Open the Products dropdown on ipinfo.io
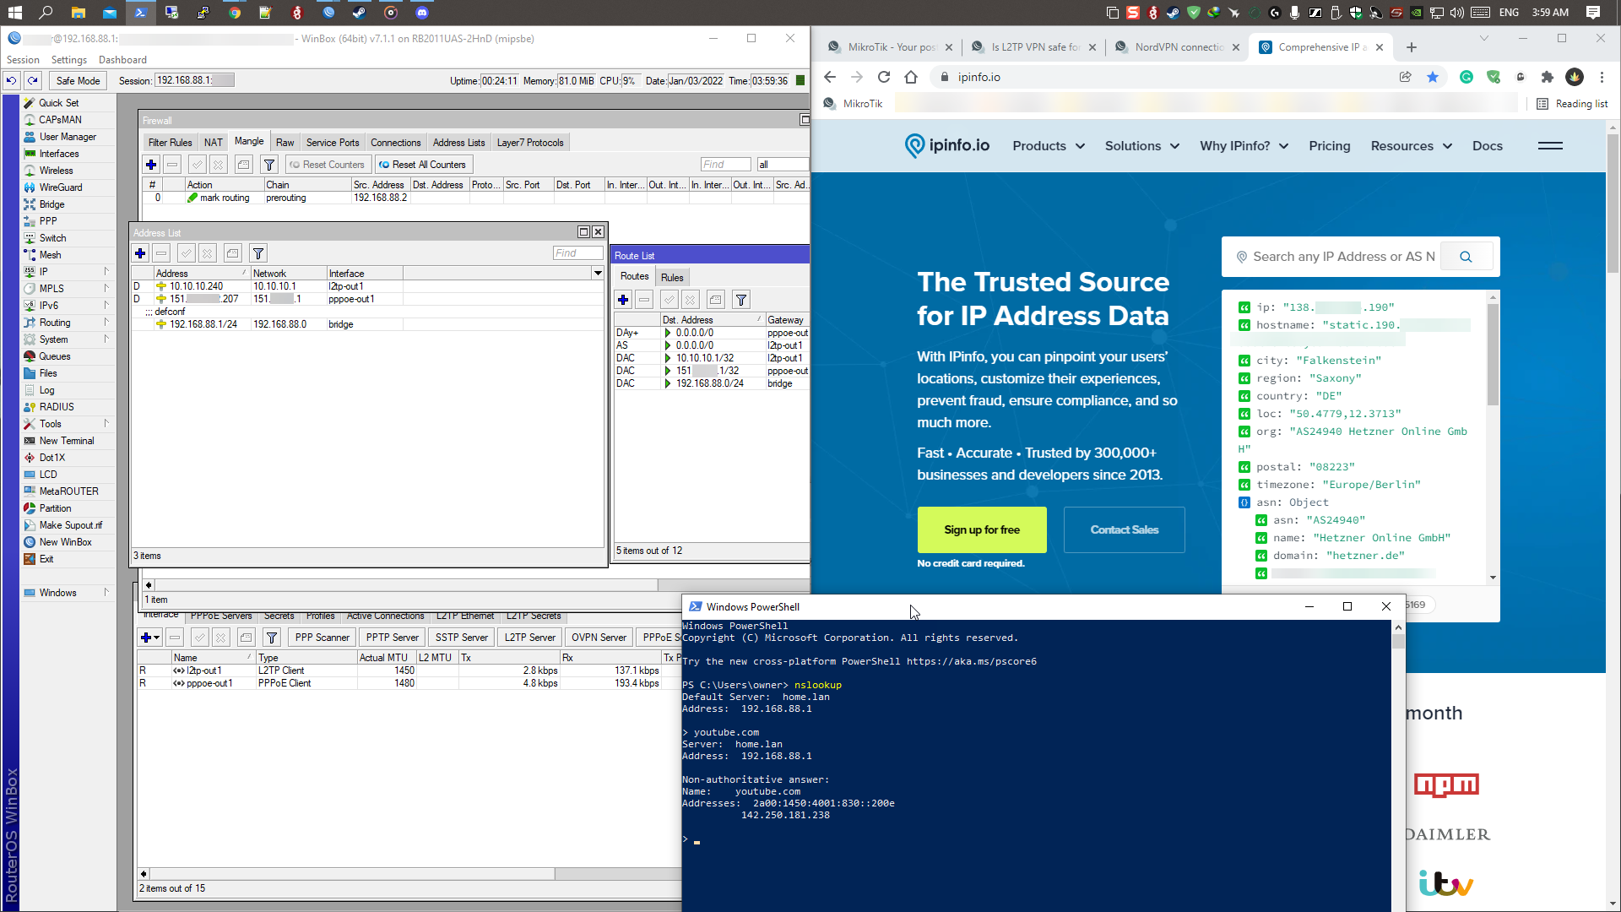The image size is (1621, 912). click(1049, 146)
